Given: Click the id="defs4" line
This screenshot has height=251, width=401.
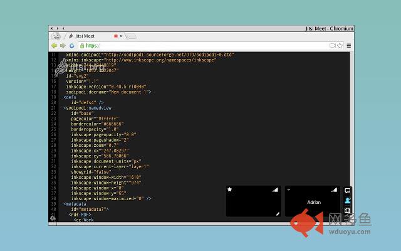Looking at the screenshot, I should click(x=87, y=102).
